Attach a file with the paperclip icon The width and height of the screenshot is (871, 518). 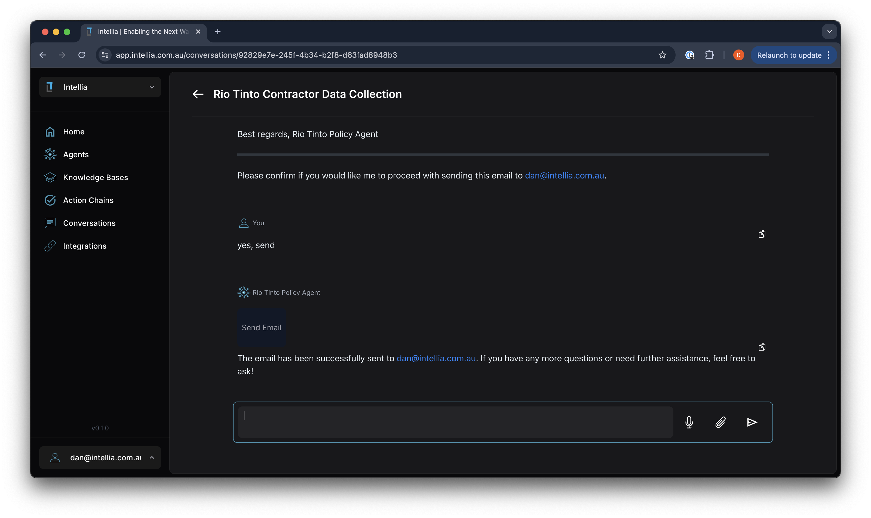point(720,422)
